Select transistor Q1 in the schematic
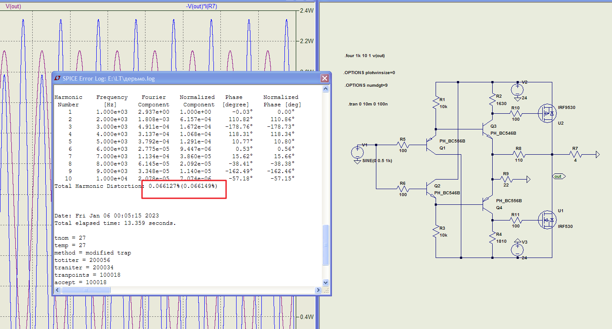Viewport: 612px width, 329px height. [430, 144]
